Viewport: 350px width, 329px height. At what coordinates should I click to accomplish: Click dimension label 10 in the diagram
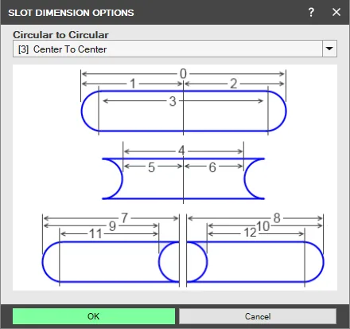(263, 226)
